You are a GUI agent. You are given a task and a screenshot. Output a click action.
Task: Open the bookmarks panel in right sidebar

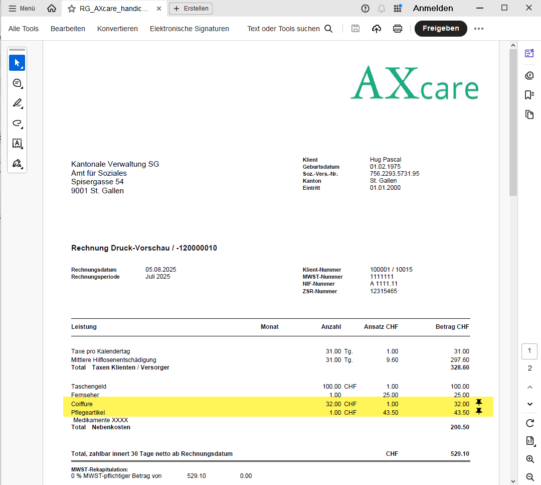529,95
